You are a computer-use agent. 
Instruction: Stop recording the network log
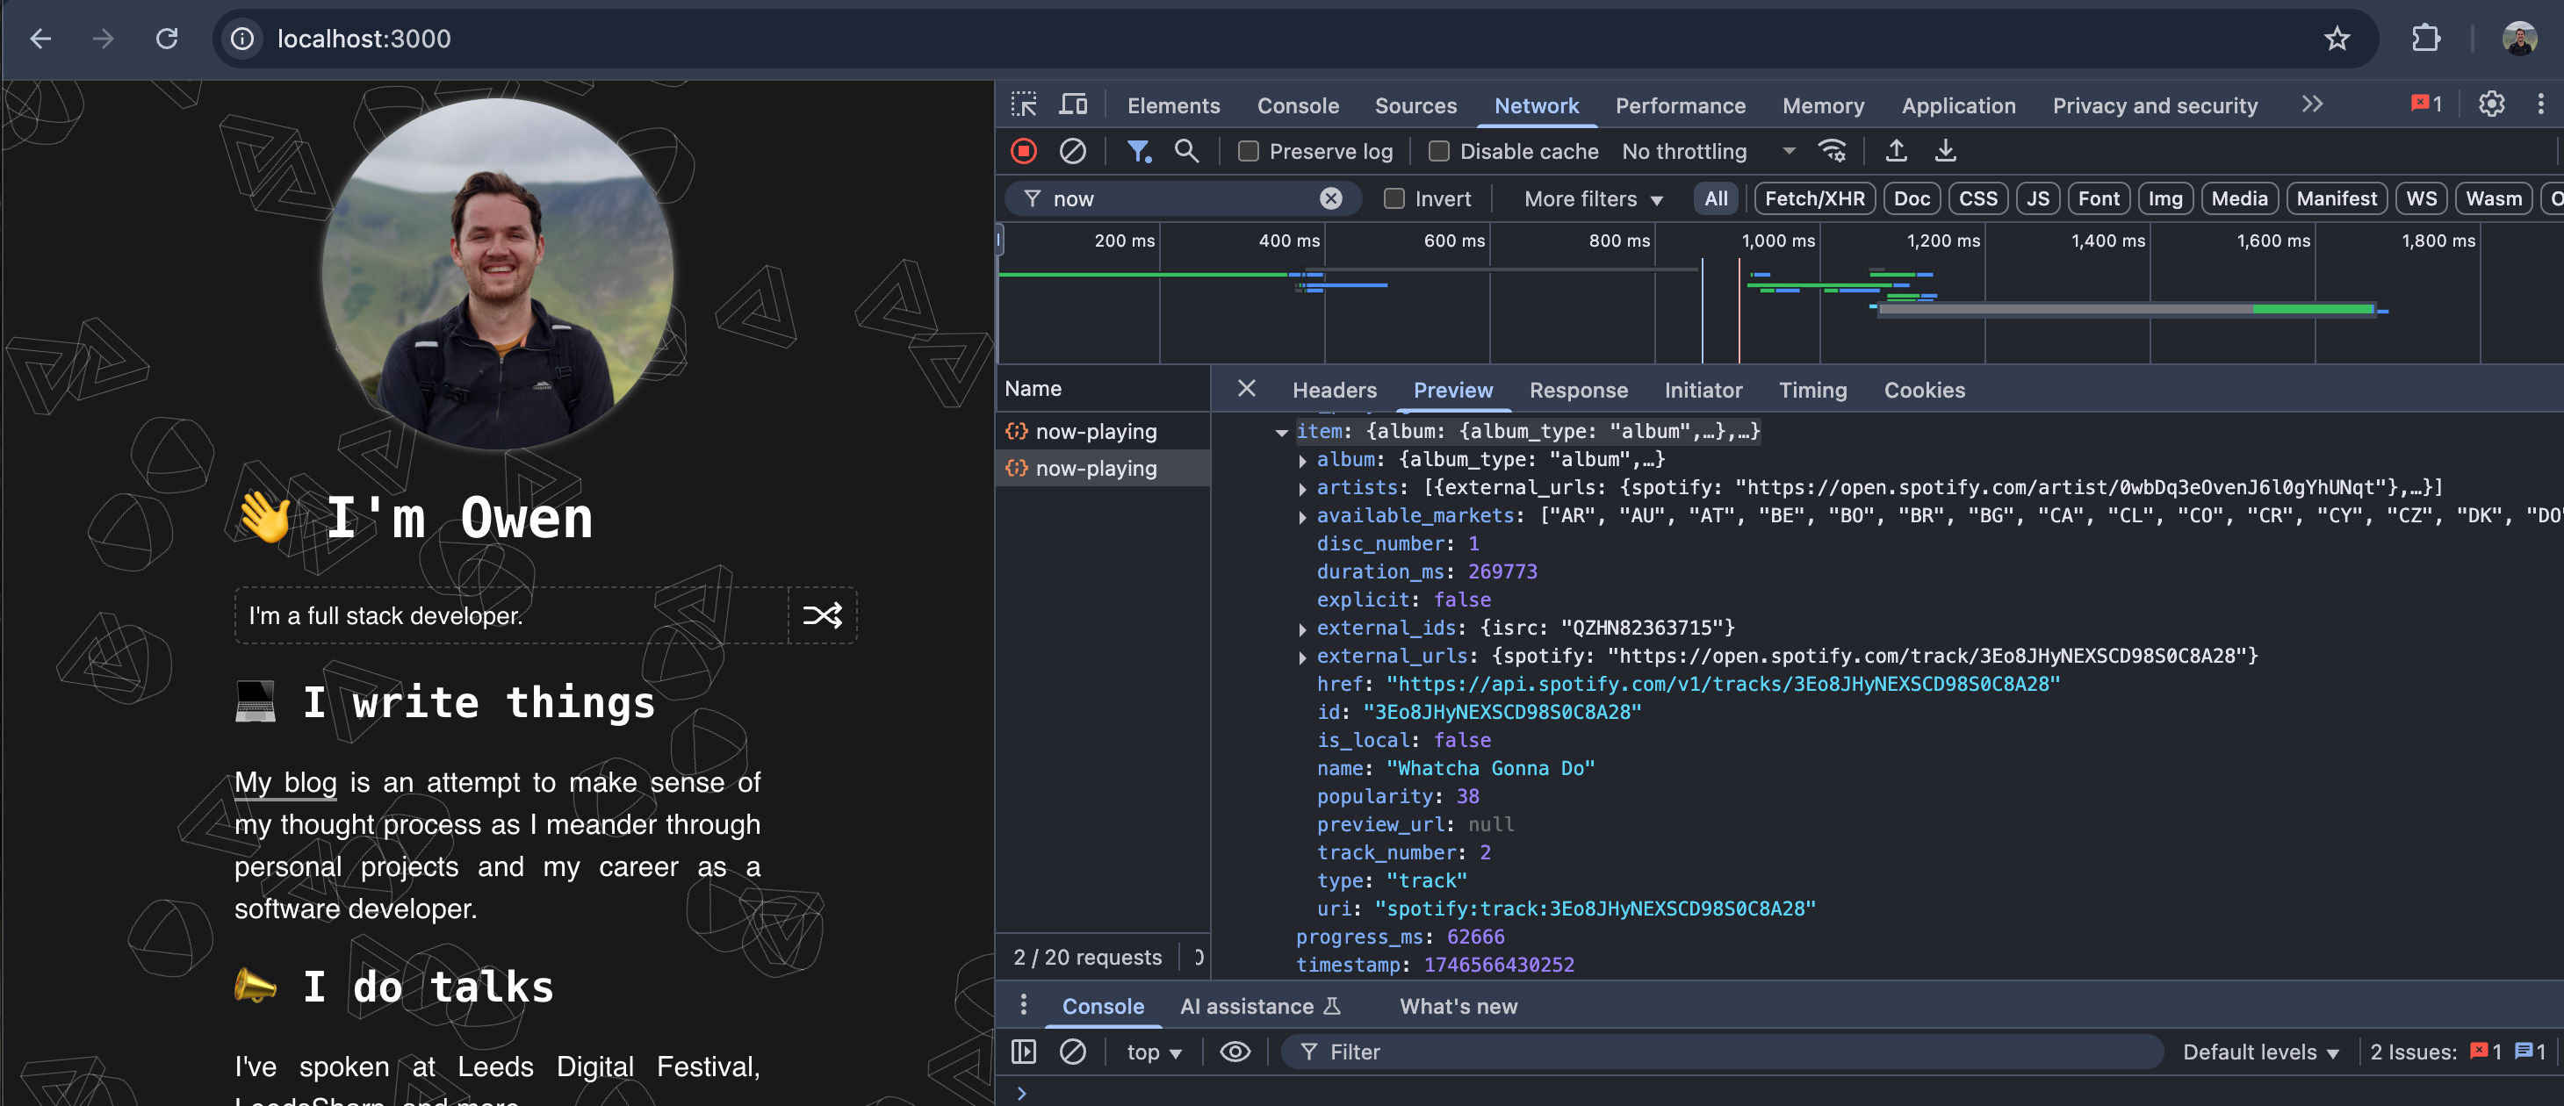point(1023,151)
